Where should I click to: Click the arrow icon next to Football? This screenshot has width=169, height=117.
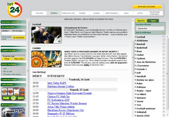click(x=135, y=37)
